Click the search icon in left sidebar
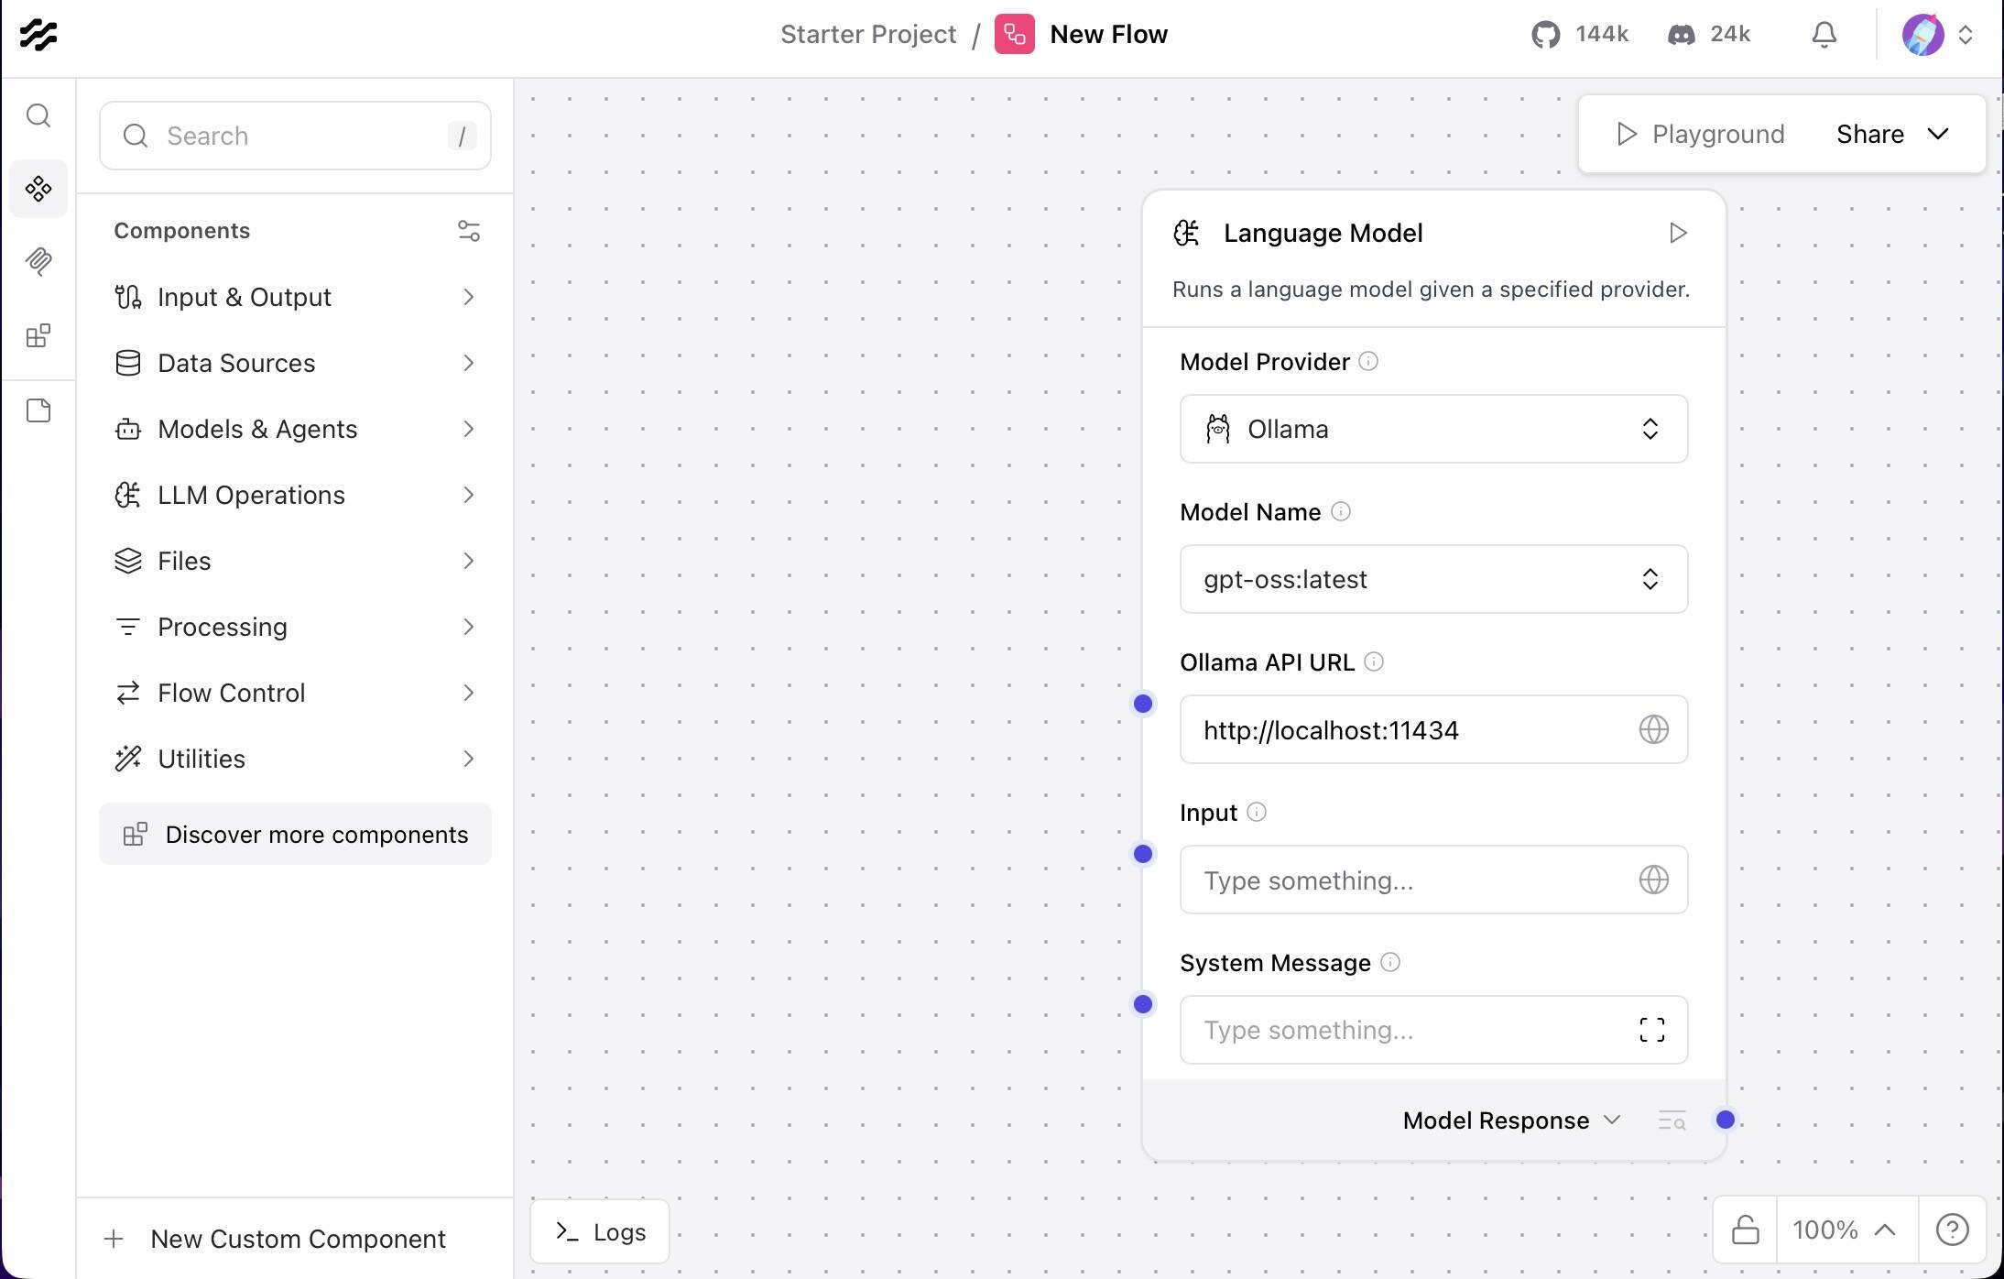Screen dimensions: 2004x1279 38,115
